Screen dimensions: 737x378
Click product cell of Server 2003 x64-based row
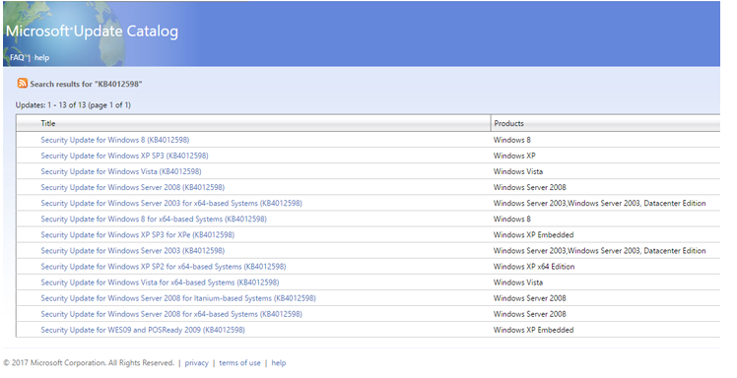(599, 204)
